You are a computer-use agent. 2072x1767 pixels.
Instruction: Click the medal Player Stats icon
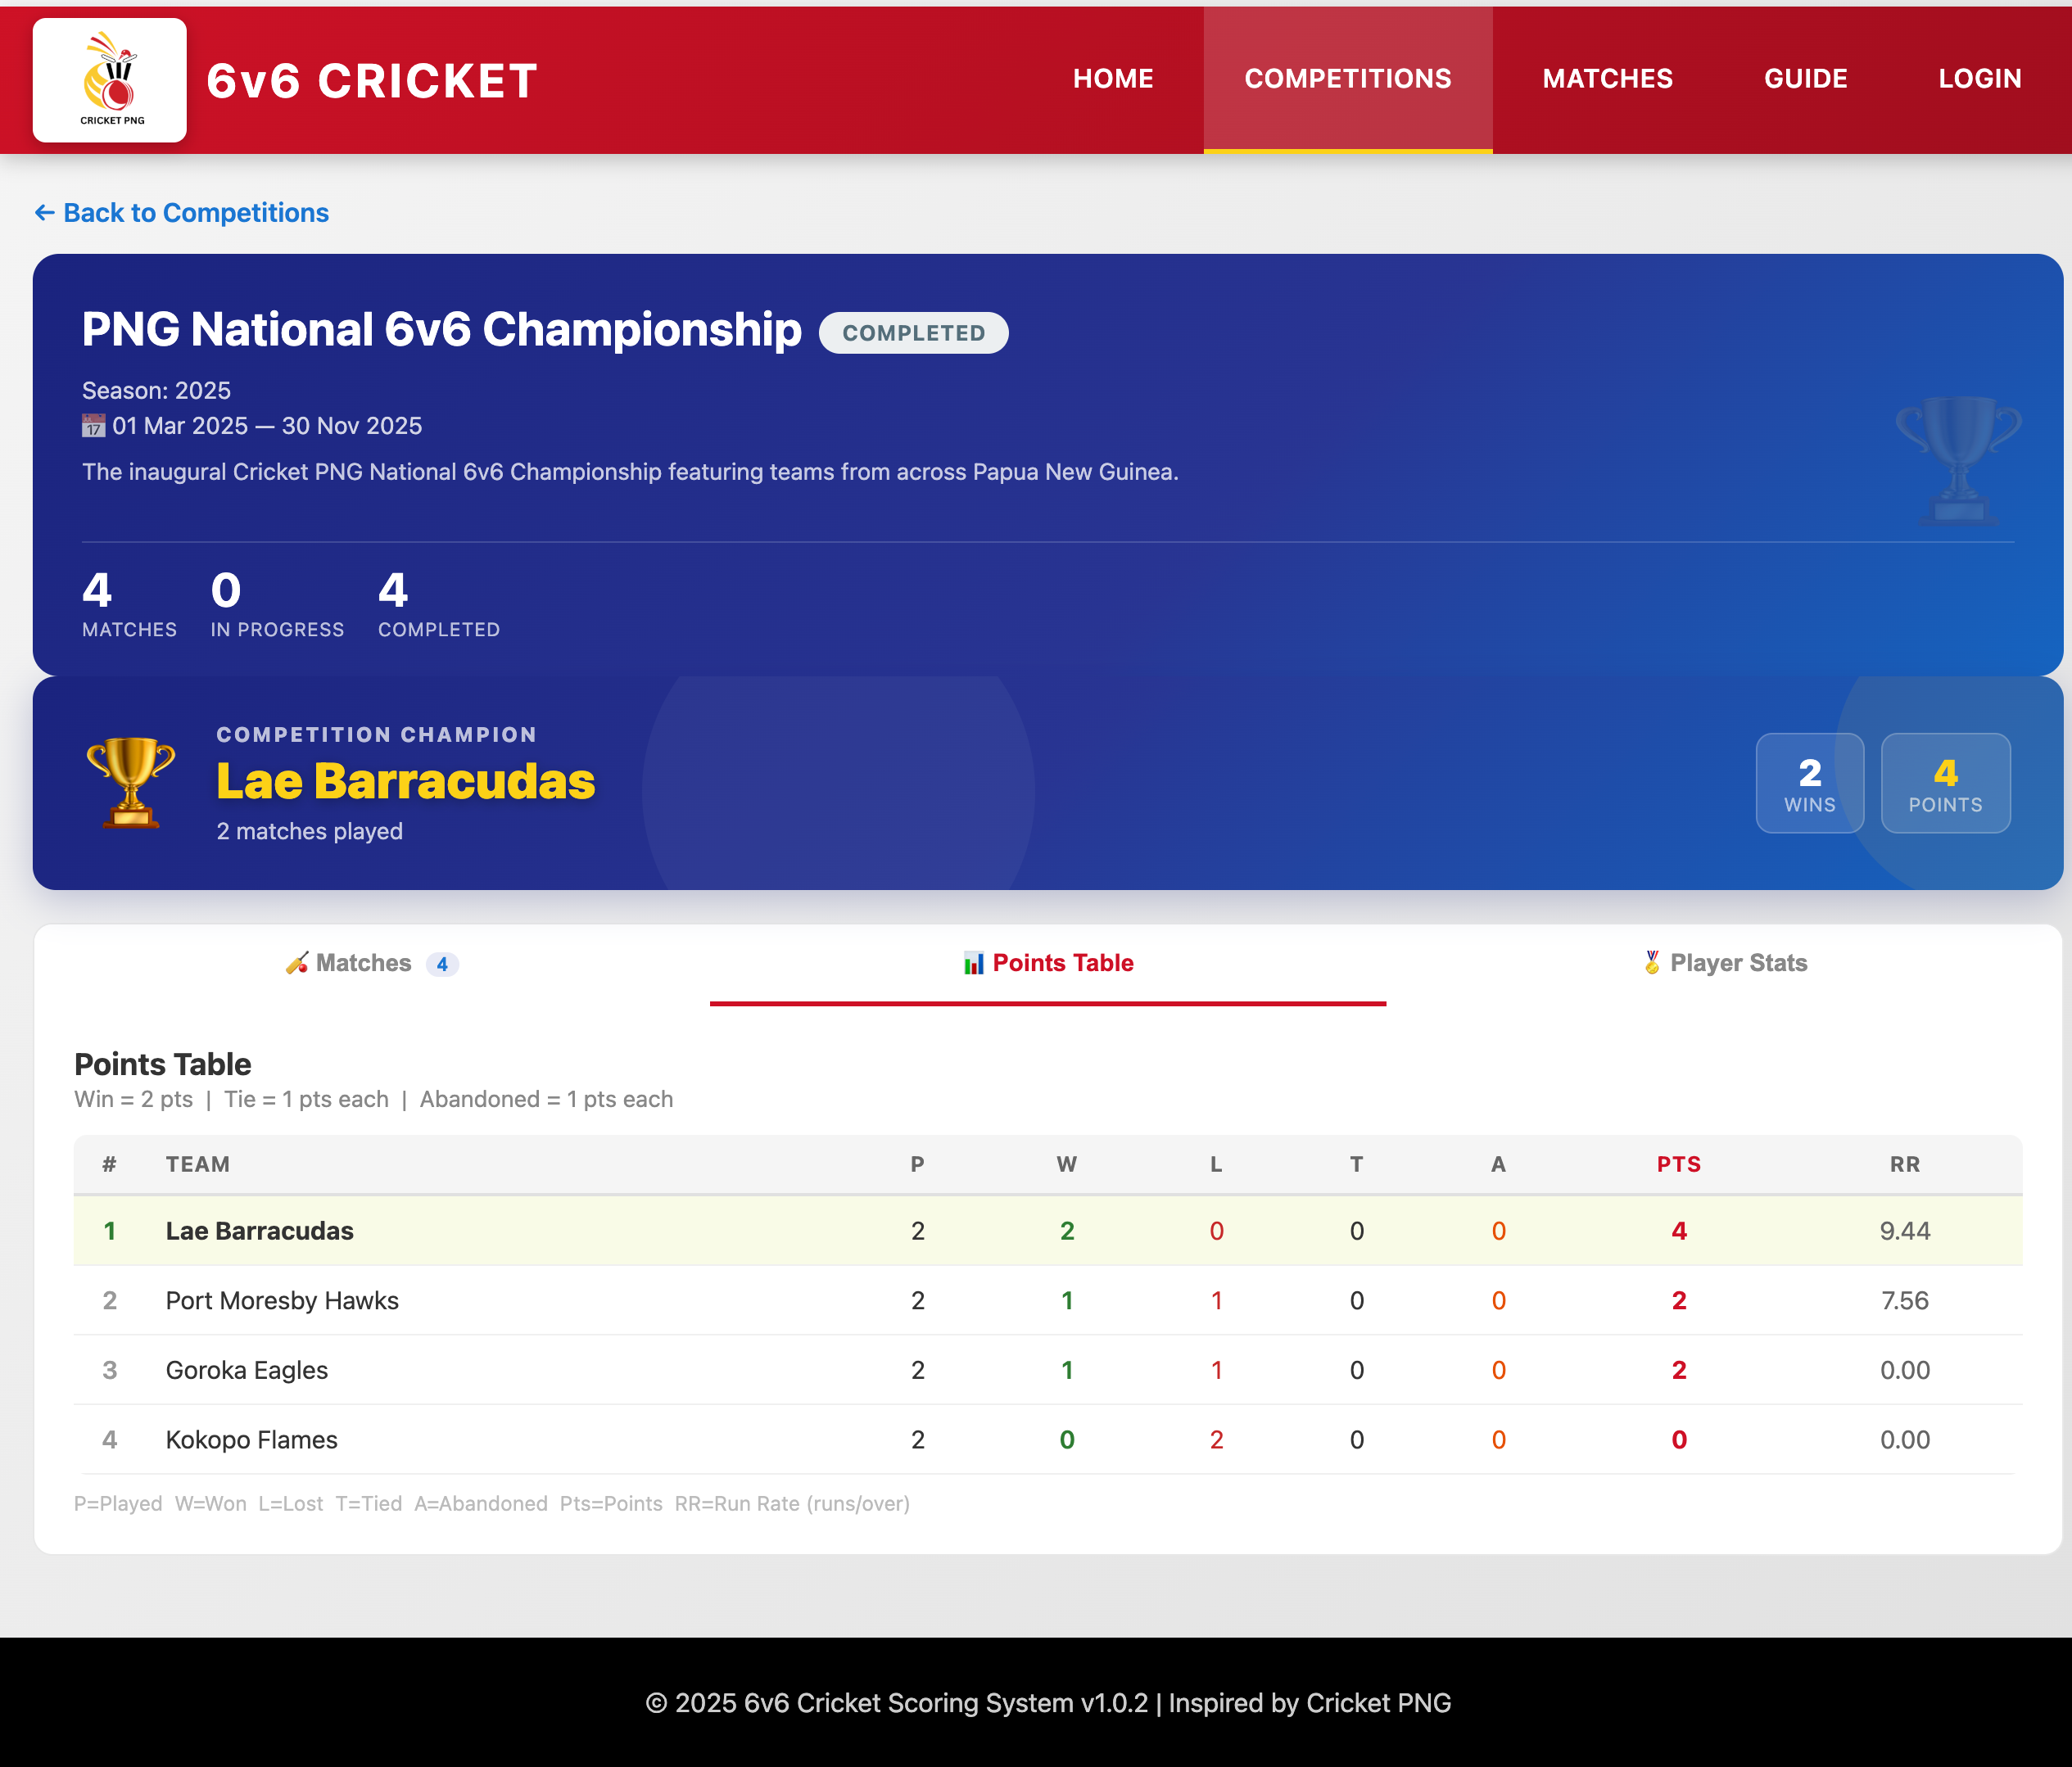point(1652,962)
